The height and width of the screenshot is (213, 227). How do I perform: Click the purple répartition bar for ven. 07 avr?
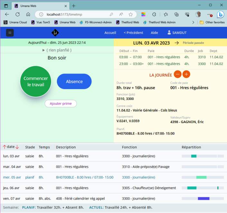point(203,199)
